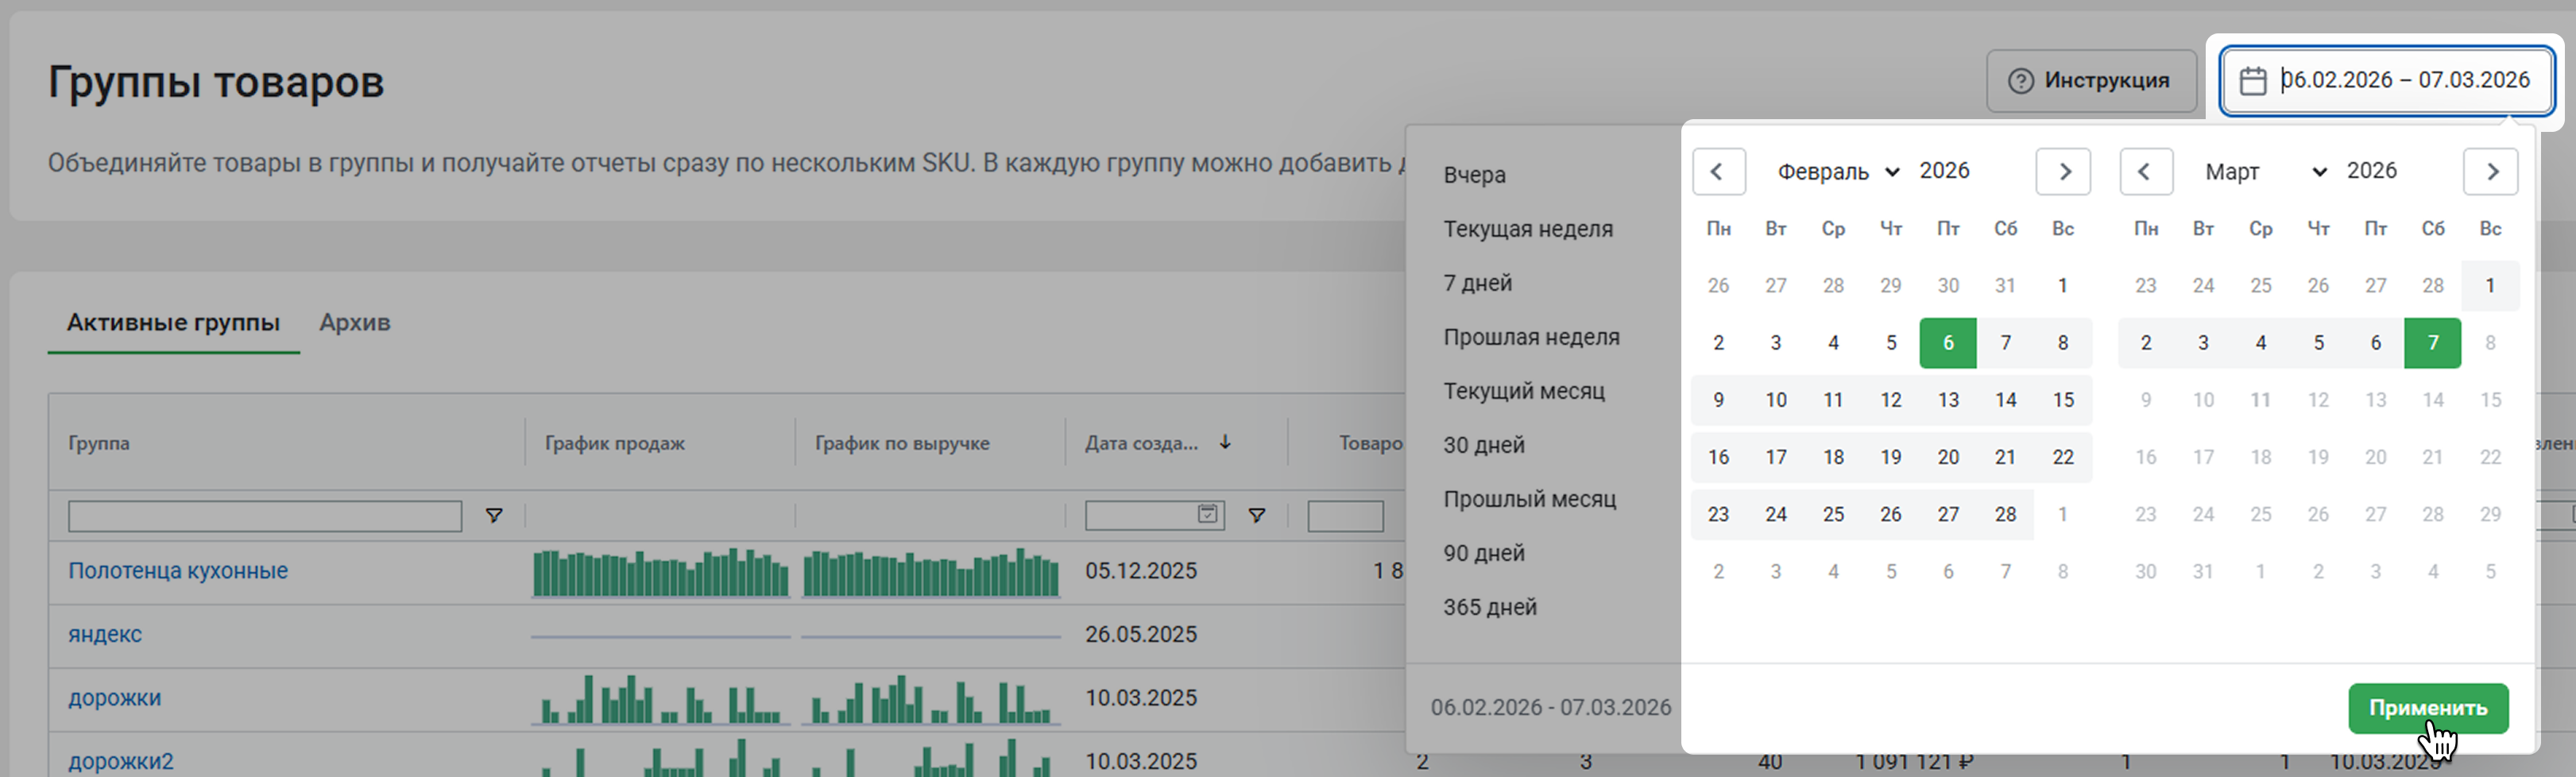Open calendar picker in date filter field
This screenshot has width=2576, height=777.
(1208, 515)
